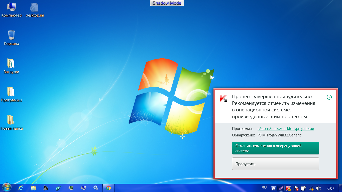
Task: Click the gears icon in the taskbar
Action: point(96,188)
